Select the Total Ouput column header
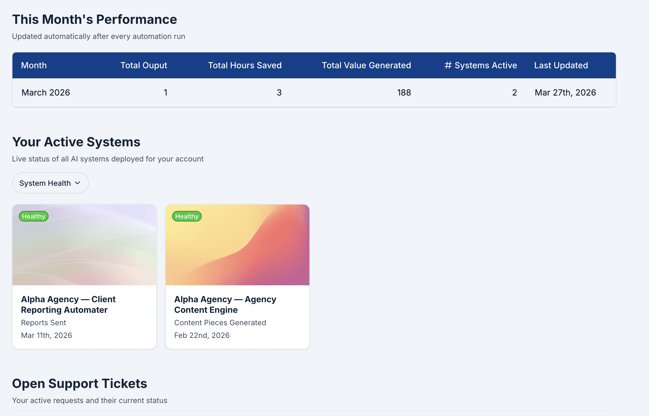The width and height of the screenshot is (649, 416). [x=144, y=65]
